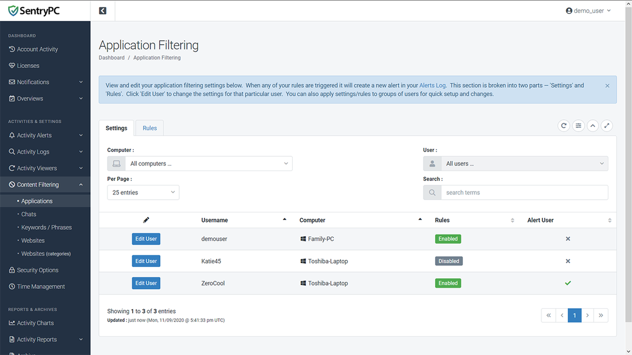
Task: Expand the demo_user account menu
Action: click(x=588, y=11)
